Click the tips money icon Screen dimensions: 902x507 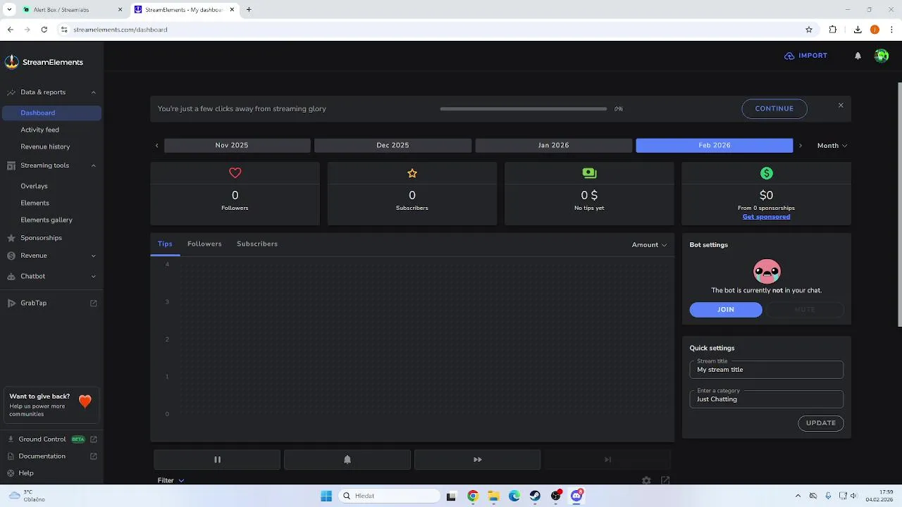tap(589, 173)
